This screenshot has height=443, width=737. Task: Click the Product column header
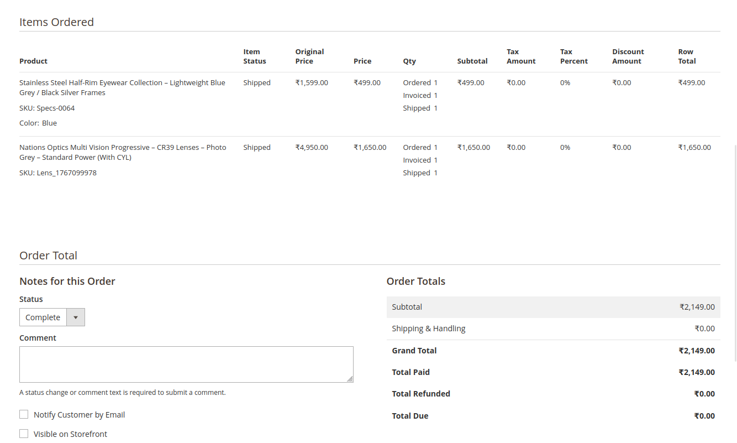[x=33, y=61]
